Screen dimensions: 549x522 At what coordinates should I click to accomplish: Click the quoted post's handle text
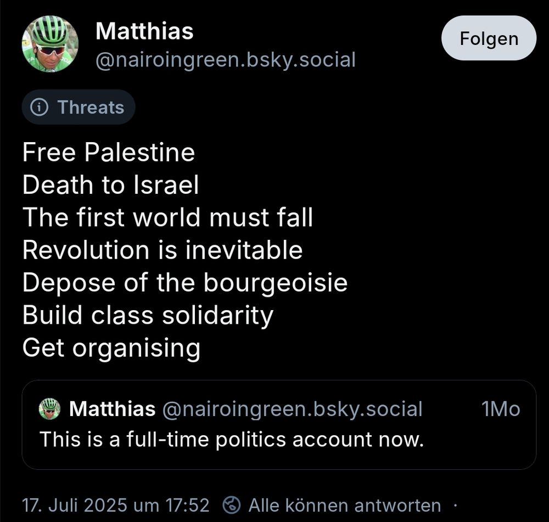pos(292,409)
